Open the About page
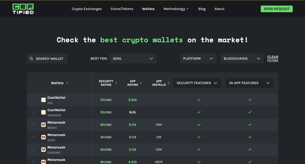 click(219, 9)
